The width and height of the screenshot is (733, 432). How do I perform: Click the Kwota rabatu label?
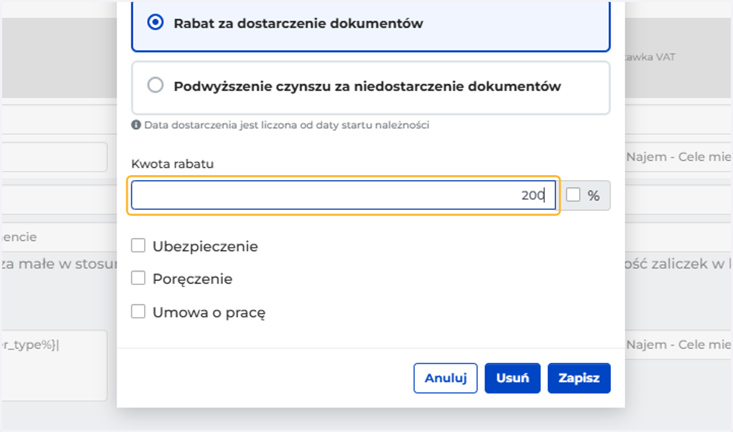tap(172, 164)
